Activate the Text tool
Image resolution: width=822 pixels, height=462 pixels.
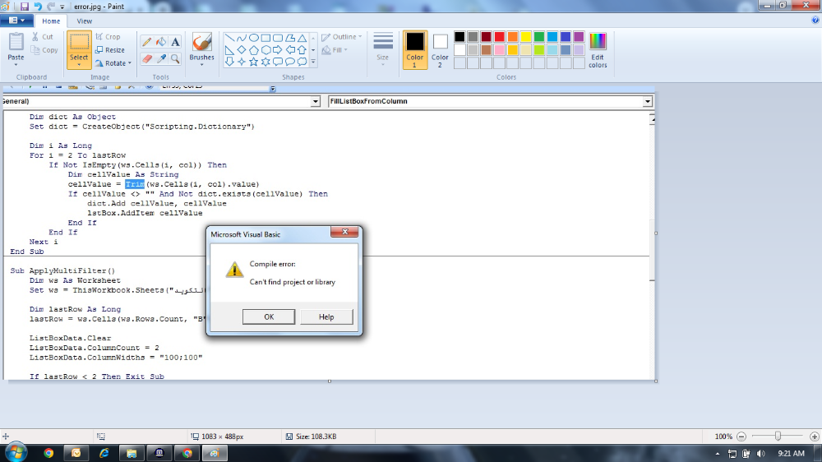click(175, 41)
